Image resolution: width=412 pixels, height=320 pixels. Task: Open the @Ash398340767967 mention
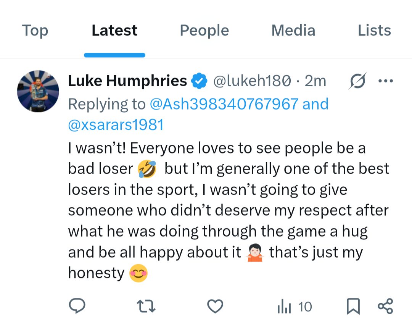[224, 104]
